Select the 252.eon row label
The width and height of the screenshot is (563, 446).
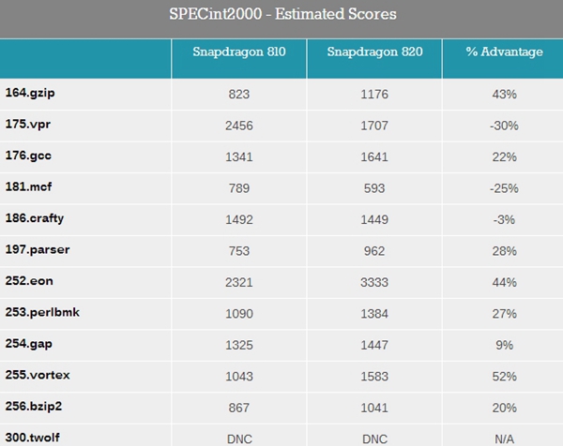coord(25,282)
